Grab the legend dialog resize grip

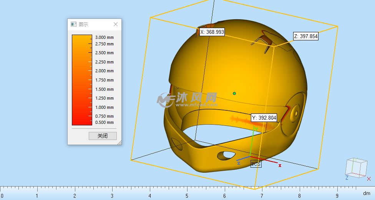119,143
